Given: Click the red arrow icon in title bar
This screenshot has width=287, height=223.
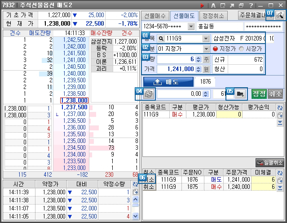Looking at the screenshot, I should click(202, 5).
